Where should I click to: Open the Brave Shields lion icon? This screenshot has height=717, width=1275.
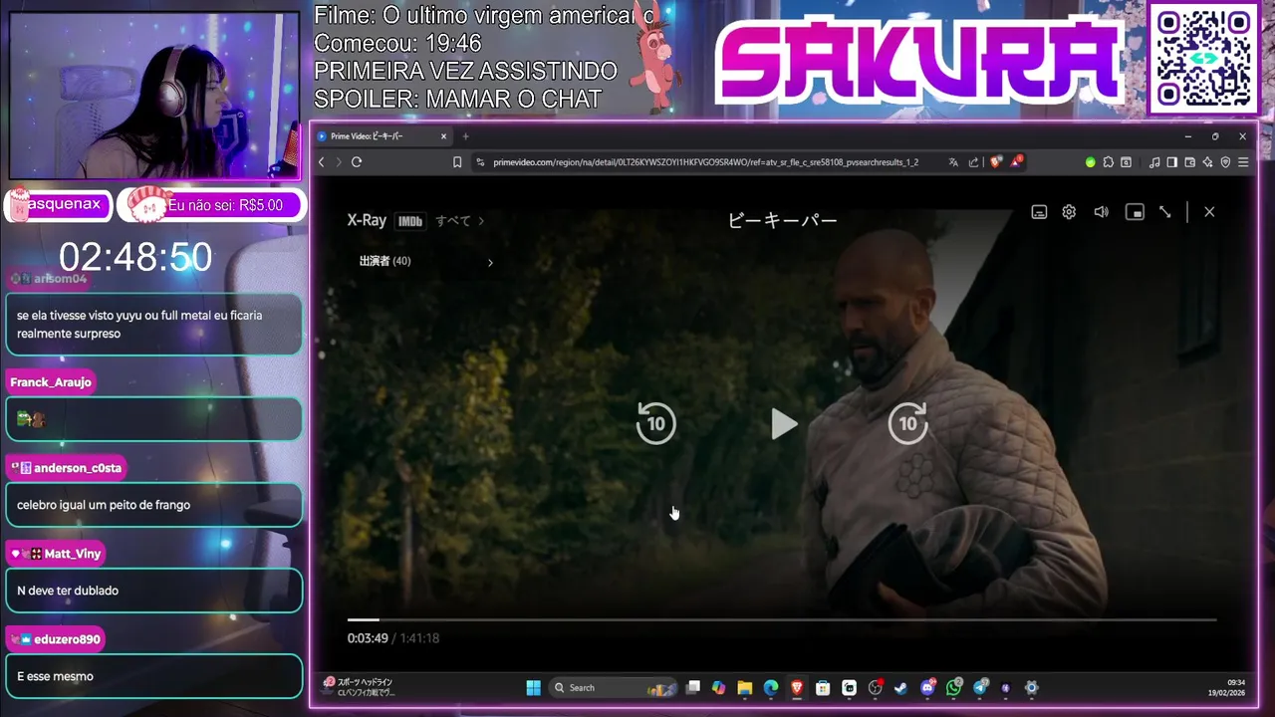pos(995,161)
